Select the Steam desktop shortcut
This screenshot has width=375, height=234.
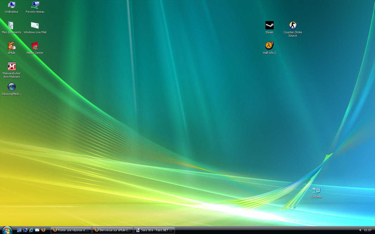[x=269, y=28]
